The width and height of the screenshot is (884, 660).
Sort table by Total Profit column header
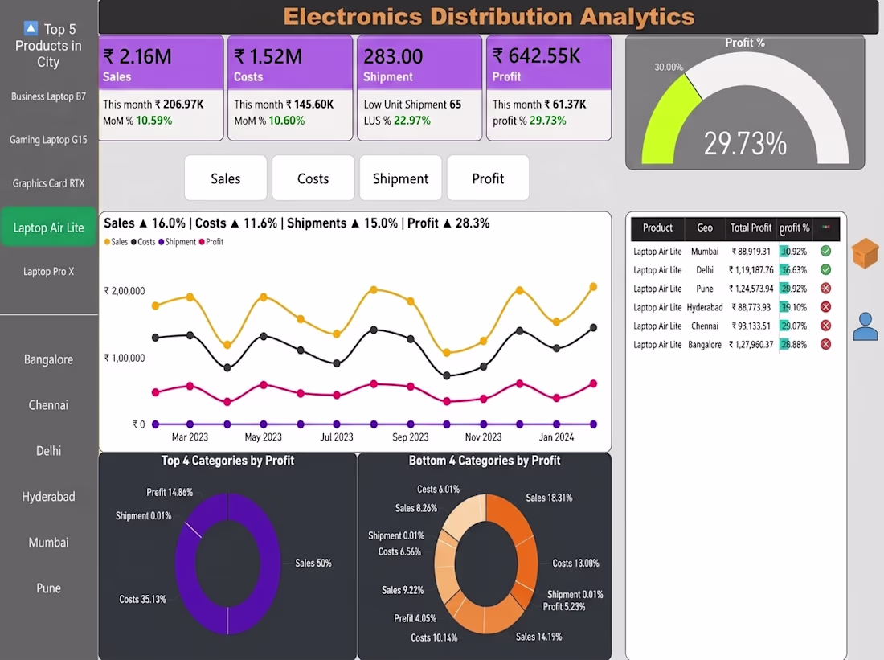pos(751,228)
